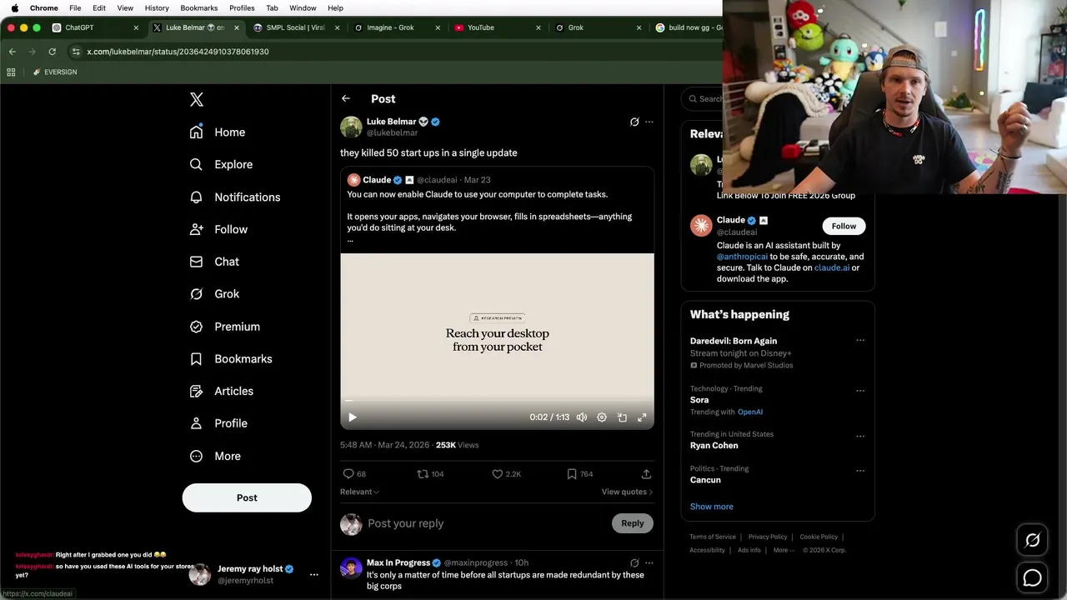
Task: Click the video progress bar
Action: pyautogui.click(x=497, y=401)
